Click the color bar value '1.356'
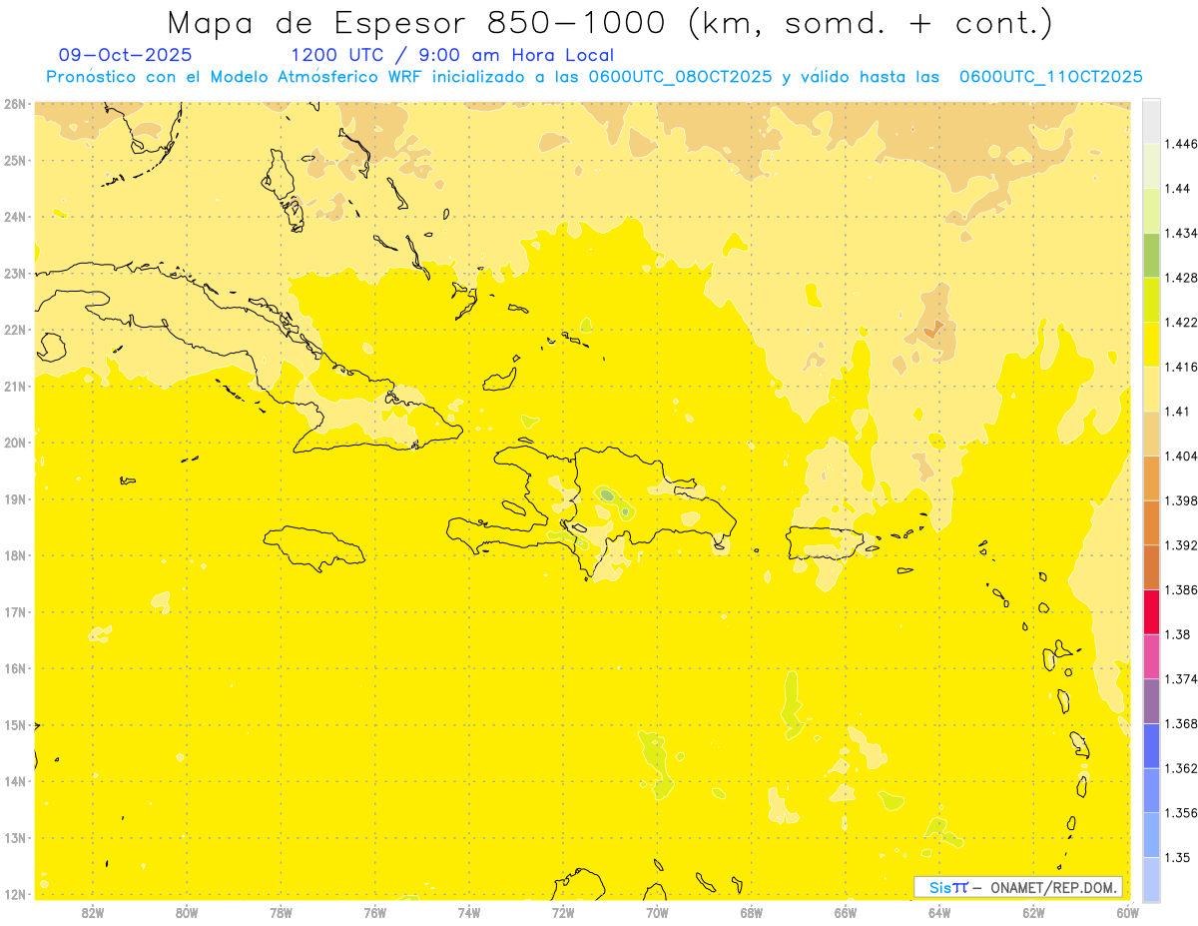The width and height of the screenshot is (1198, 926). pyautogui.click(x=1181, y=813)
